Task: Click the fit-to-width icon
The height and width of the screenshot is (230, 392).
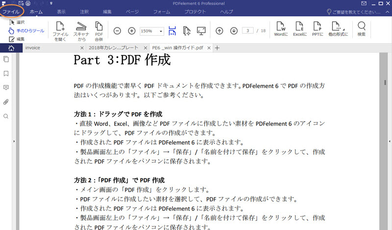Action: pyautogui.click(x=172, y=31)
